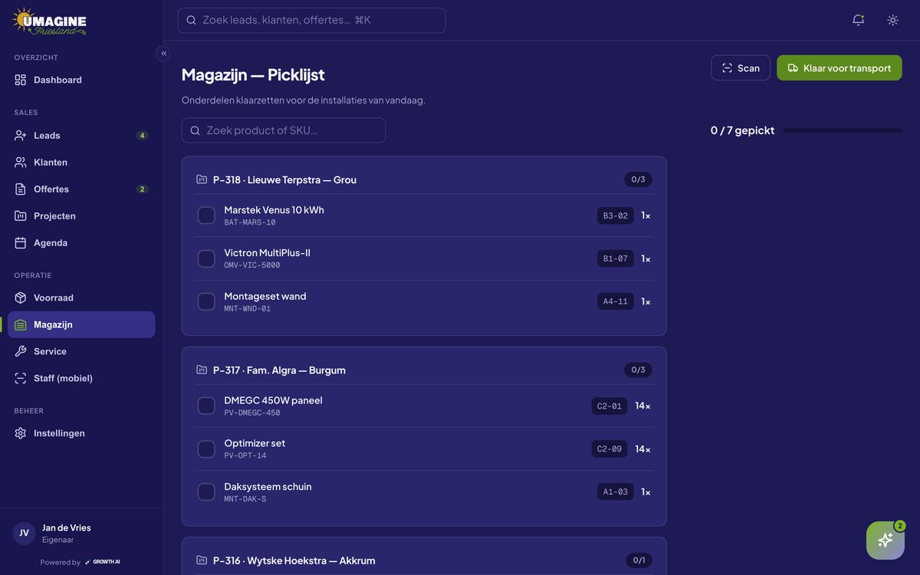Click Klaar voor transport button
Viewport: 920px width, 575px height.
tap(839, 67)
